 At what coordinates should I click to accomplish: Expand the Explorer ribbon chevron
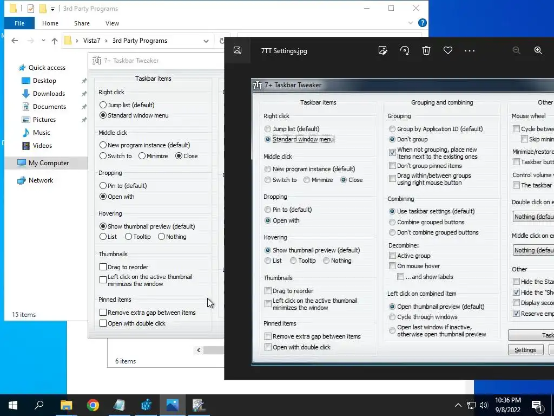tap(410, 23)
